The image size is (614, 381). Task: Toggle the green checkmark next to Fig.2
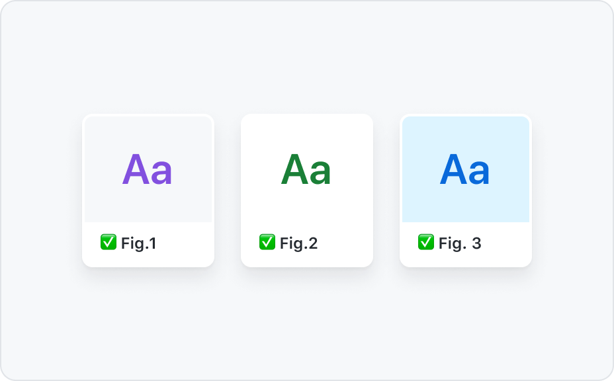[x=267, y=242]
